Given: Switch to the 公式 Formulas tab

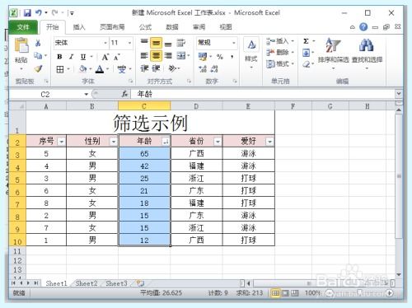Looking at the screenshot, I should 145,27.
